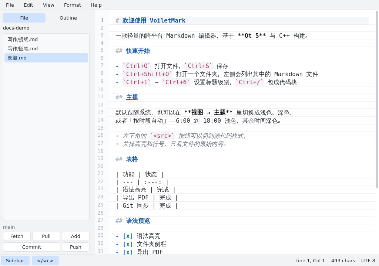This screenshot has width=379, height=266.
Task: Click the Line 1, Col 1 indicator
Action: [310, 261]
